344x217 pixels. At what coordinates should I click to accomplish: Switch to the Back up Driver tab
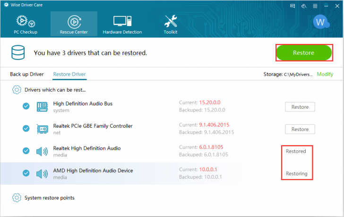coord(27,74)
